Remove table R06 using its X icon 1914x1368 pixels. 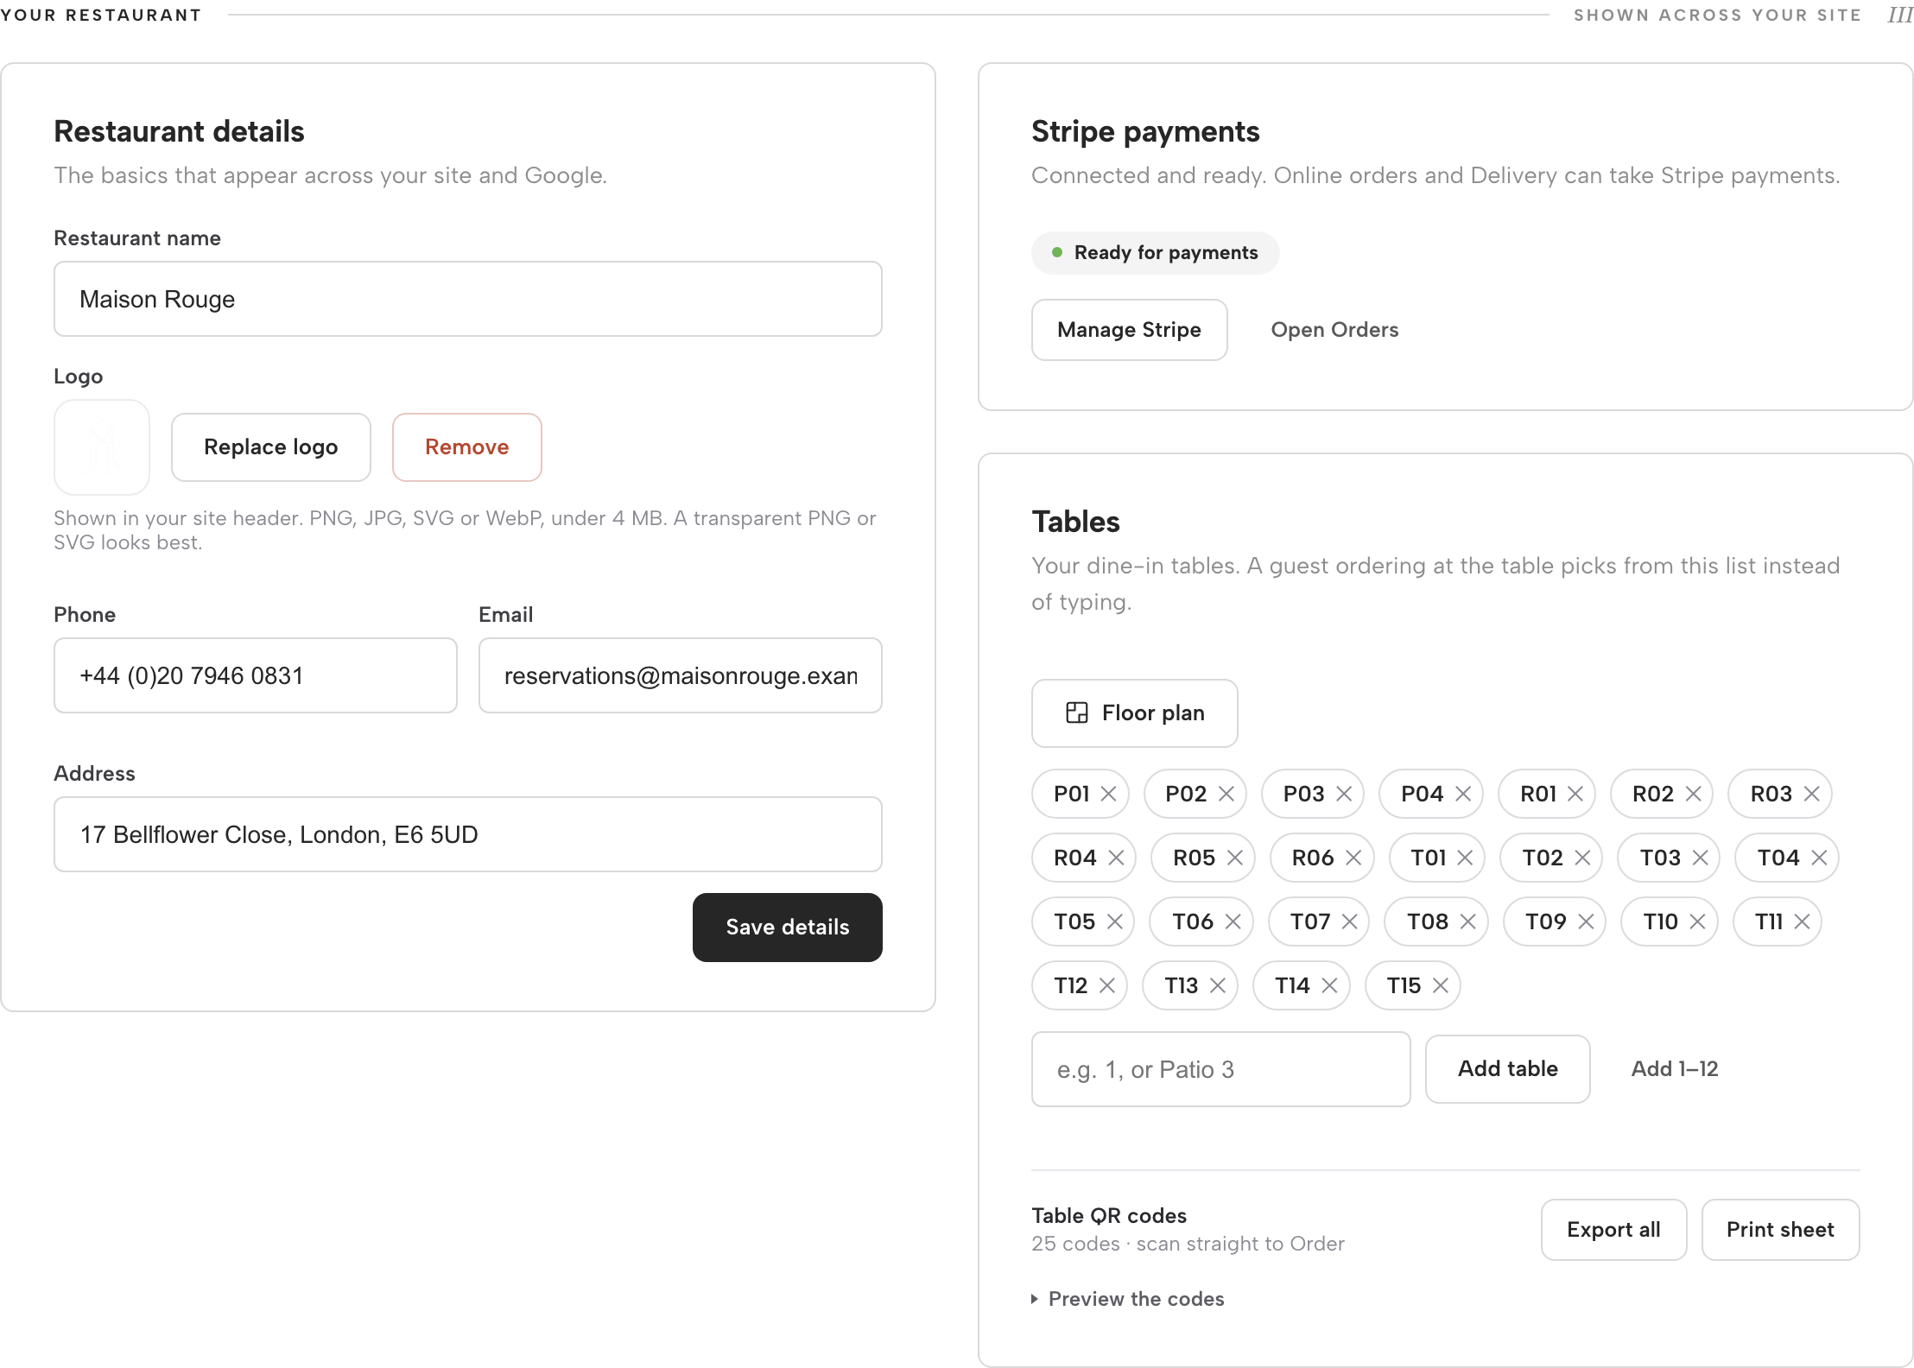coord(1353,858)
